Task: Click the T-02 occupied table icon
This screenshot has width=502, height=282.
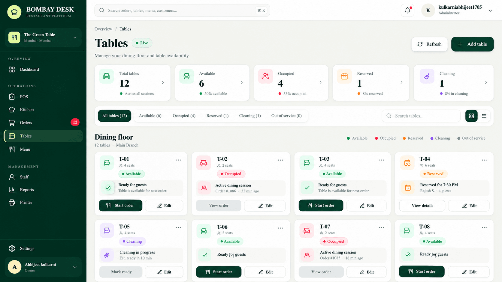Action: pyautogui.click(x=204, y=163)
